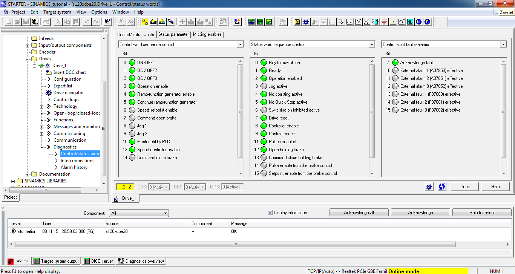Screen dimensions: 515x274
Task: Click the New project toolbar icon
Action: 8,22
